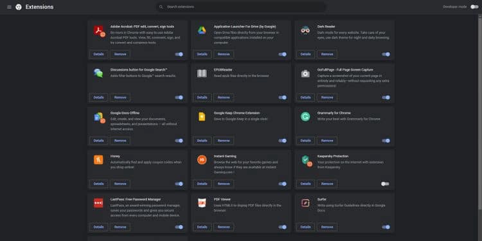Screen dimensions: 482x241
Task: Enable the Kaspersky Protection toggle
Action: [385, 184]
